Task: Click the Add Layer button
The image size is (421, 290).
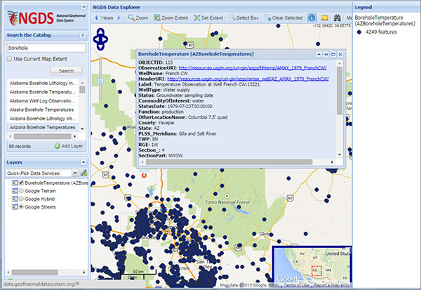Action: point(69,146)
